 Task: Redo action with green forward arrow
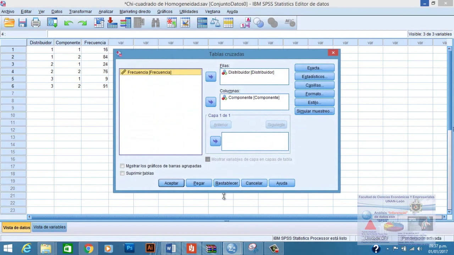tap(82, 23)
